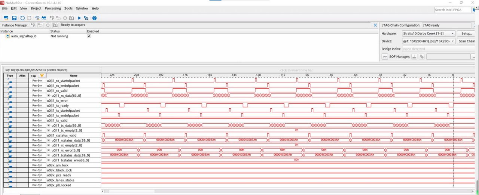Viewport: 479px width, 195px height.
Task: Expand the u0|l1_rx_data[63..0] signal bus
Action: pyautogui.click(x=49, y=96)
